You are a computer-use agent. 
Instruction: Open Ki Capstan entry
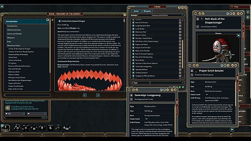click(x=12, y=63)
